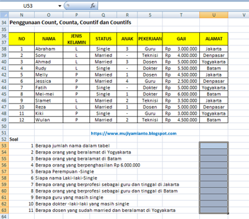The height and width of the screenshot is (219, 249).
Task: Click the salary value 2.500.000 in Jessica's row
Action: tap(181, 81)
